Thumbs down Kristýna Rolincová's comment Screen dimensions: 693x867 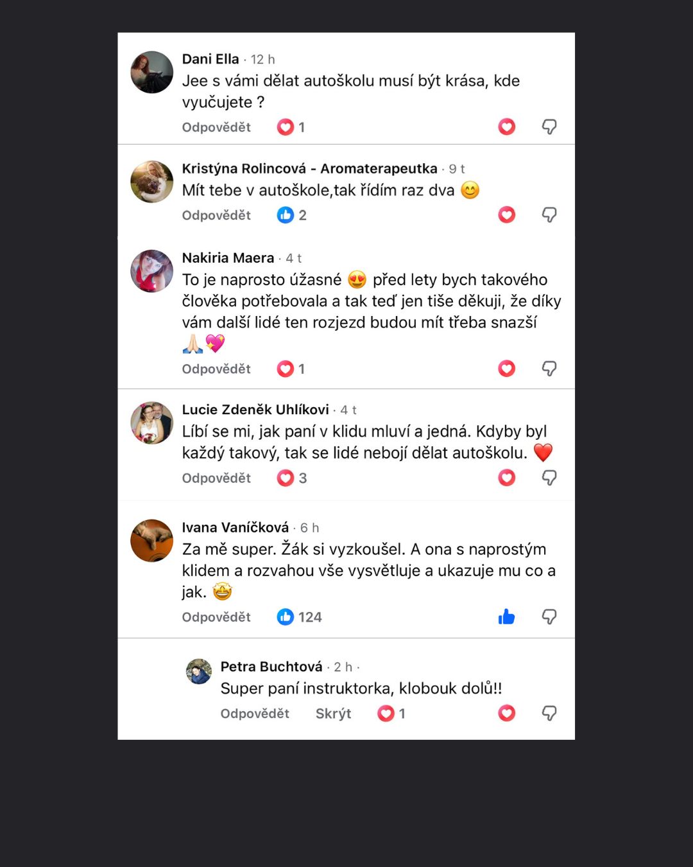[549, 215]
